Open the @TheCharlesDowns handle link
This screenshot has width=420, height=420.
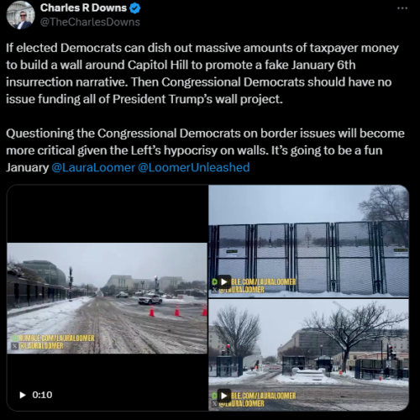tap(90, 22)
